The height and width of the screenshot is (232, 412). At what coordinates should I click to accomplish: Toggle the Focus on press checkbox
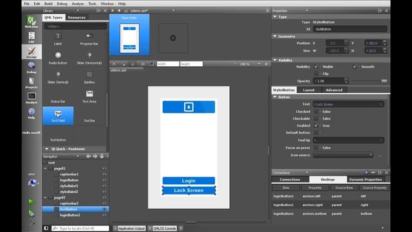pos(316,148)
